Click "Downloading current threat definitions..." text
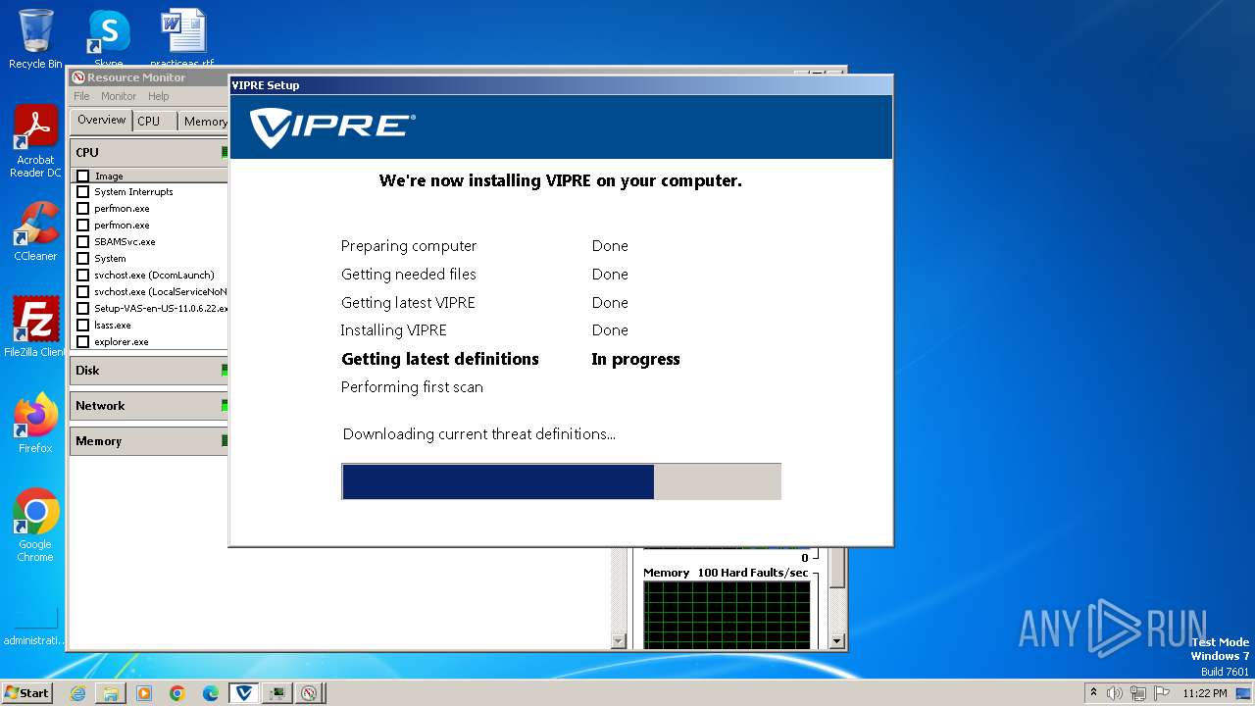The height and width of the screenshot is (706, 1255). 479,434
